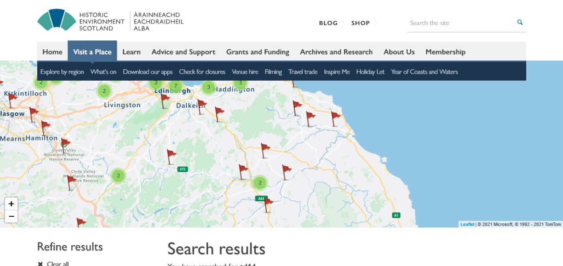Open the What's on submenu link
Image resolution: width=563 pixels, height=266 pixels.
coord(103,72)
